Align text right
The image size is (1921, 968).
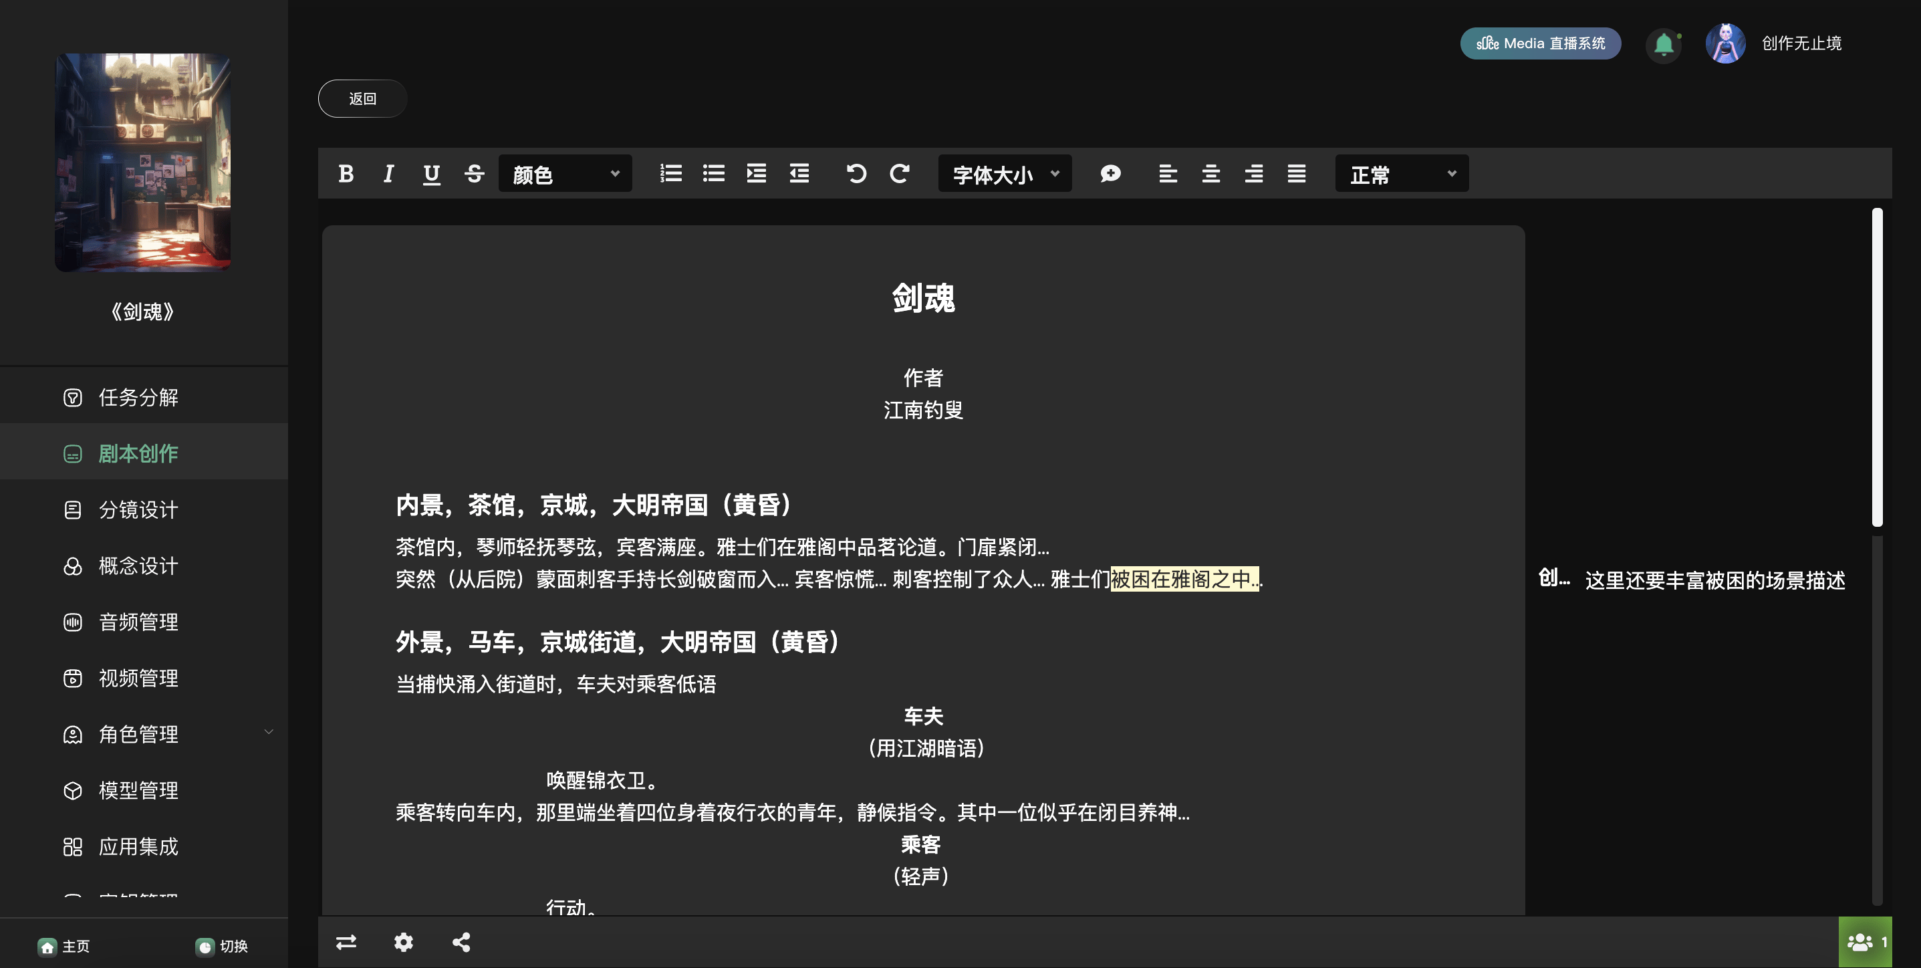coord(1253,174)
